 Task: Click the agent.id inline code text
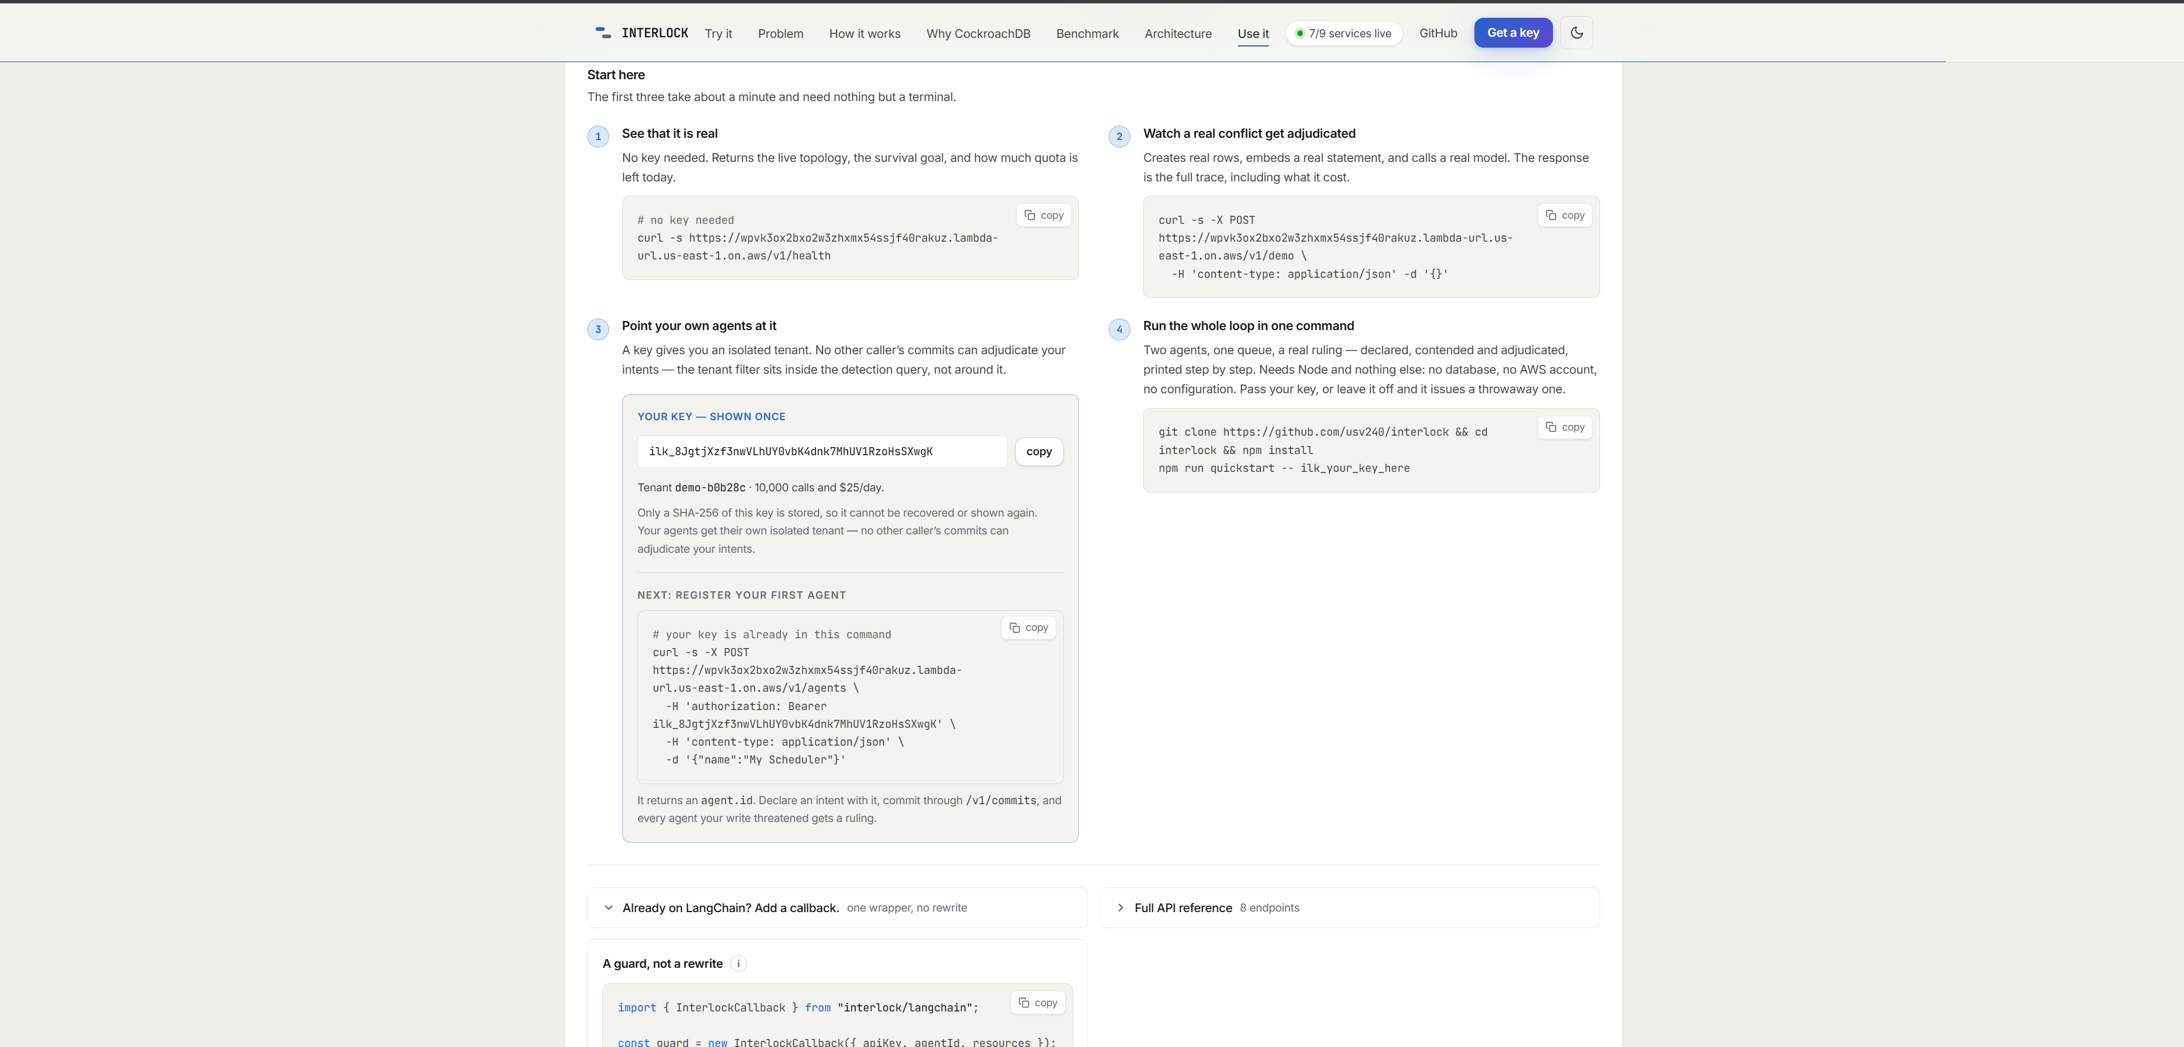[x=727, y=801]
